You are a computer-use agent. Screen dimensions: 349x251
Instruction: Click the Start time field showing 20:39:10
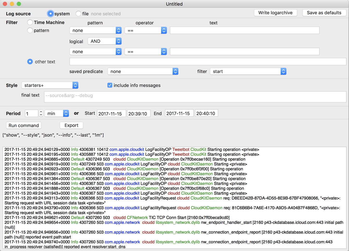pos(138,113)
